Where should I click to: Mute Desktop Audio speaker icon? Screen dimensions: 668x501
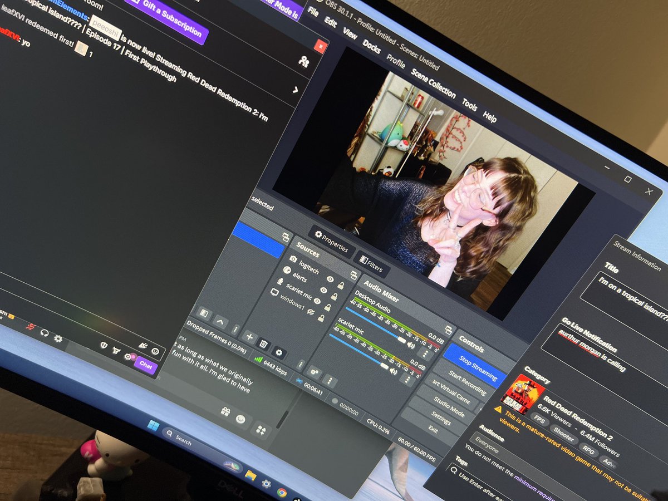click(x=411, y=346)
